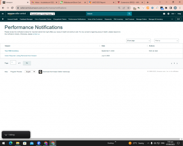Click the zoom magnifier icon in address bar
This screenshot has width=183, height=146.
[119, 8]
